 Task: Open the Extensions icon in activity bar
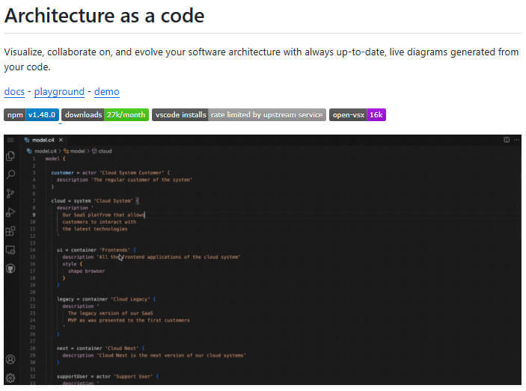[x=10, y=231]
